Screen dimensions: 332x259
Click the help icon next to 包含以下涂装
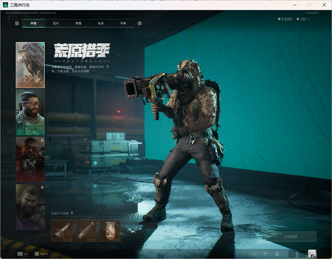72,213
